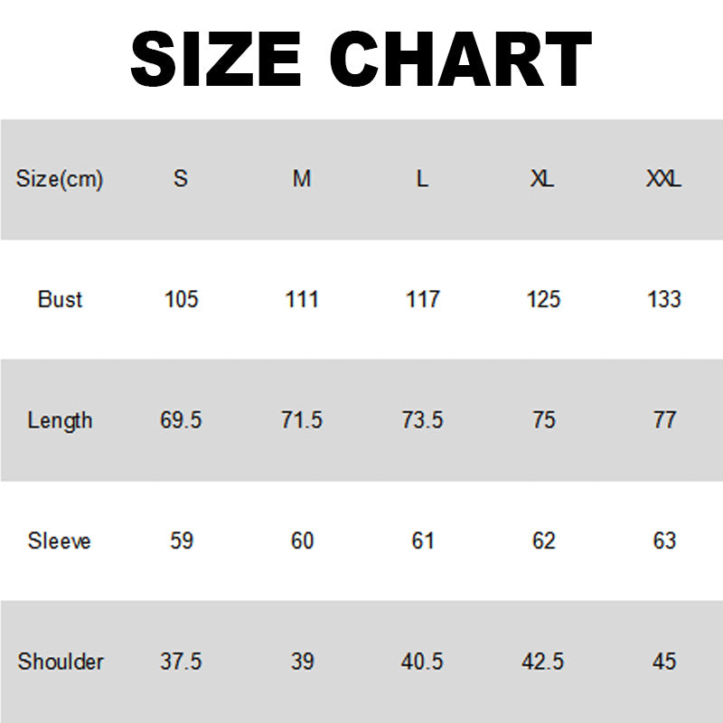723x723 pixels.
Task: Select the Shoulder row label
Action: click(x=61, y=662)
